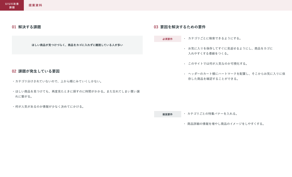Click the 課題が発生している要因 heading
Viewport: 292px width, 177px height.
pyautogui.click(x=39, y=71)
